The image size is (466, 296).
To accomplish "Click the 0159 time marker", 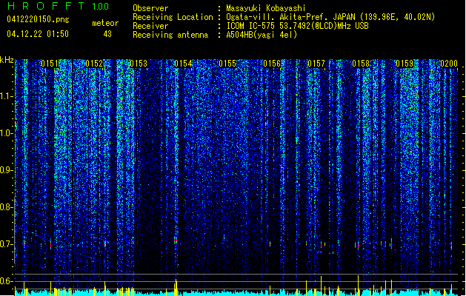I will tap(405, 64).
